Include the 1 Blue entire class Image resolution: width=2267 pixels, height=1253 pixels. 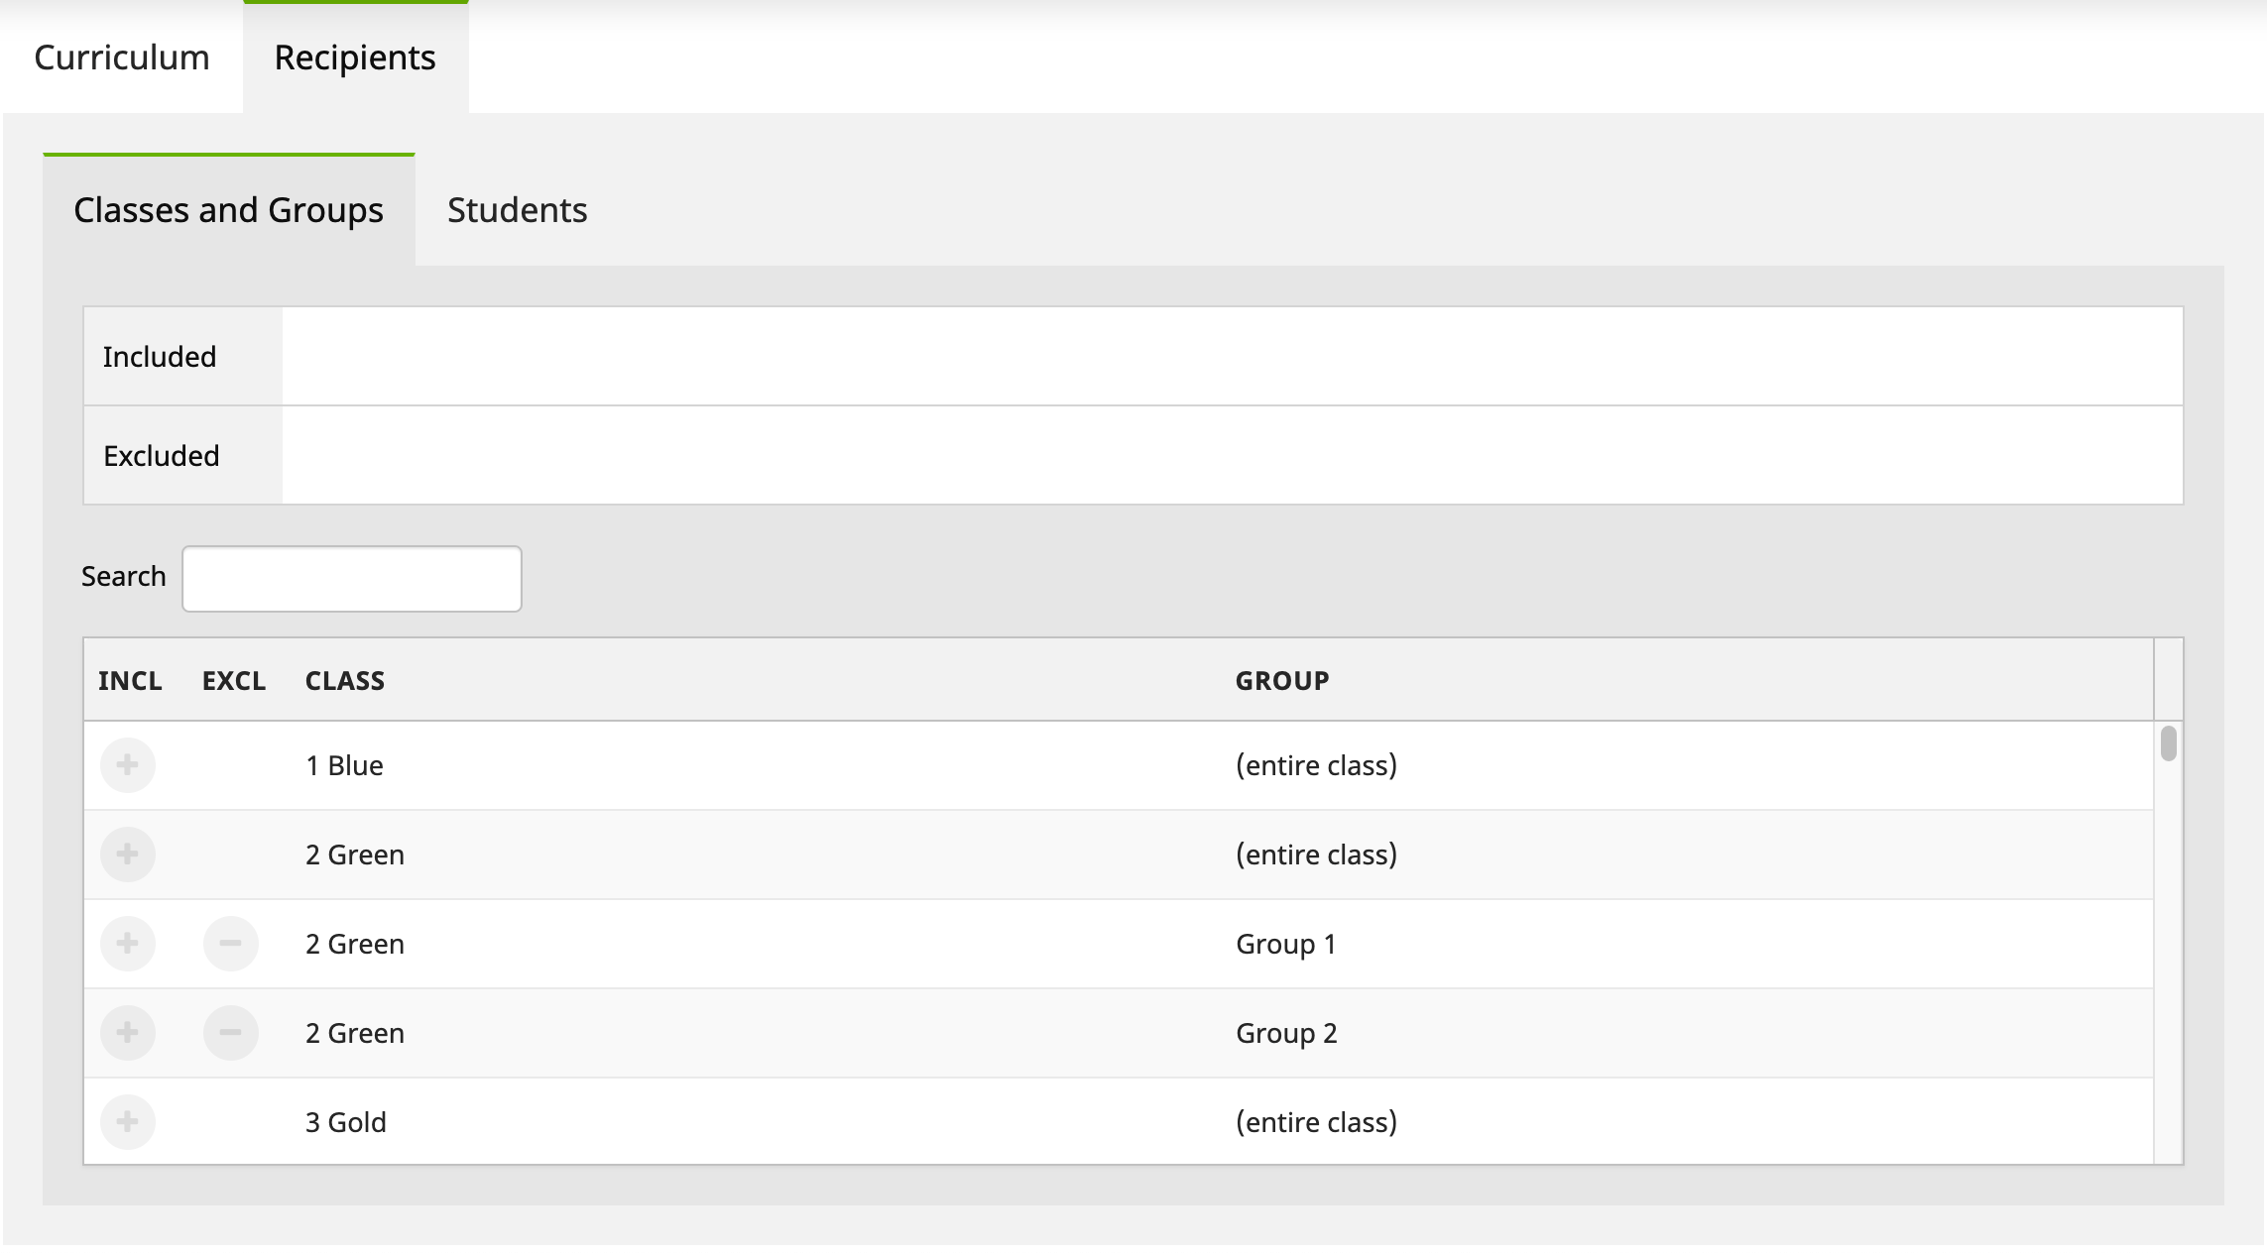(128, 765)
